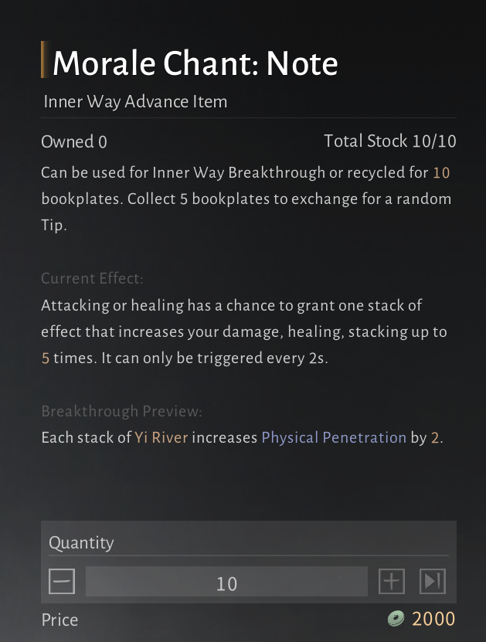Click the quantity field showing 10
This screenshot has width=486, height=642.
tap(226, 583)
